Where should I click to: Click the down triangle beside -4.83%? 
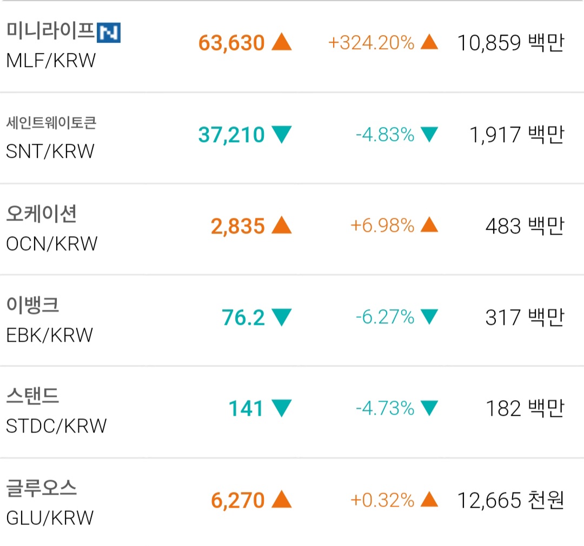pyautogui.click(x=429, y=134)
